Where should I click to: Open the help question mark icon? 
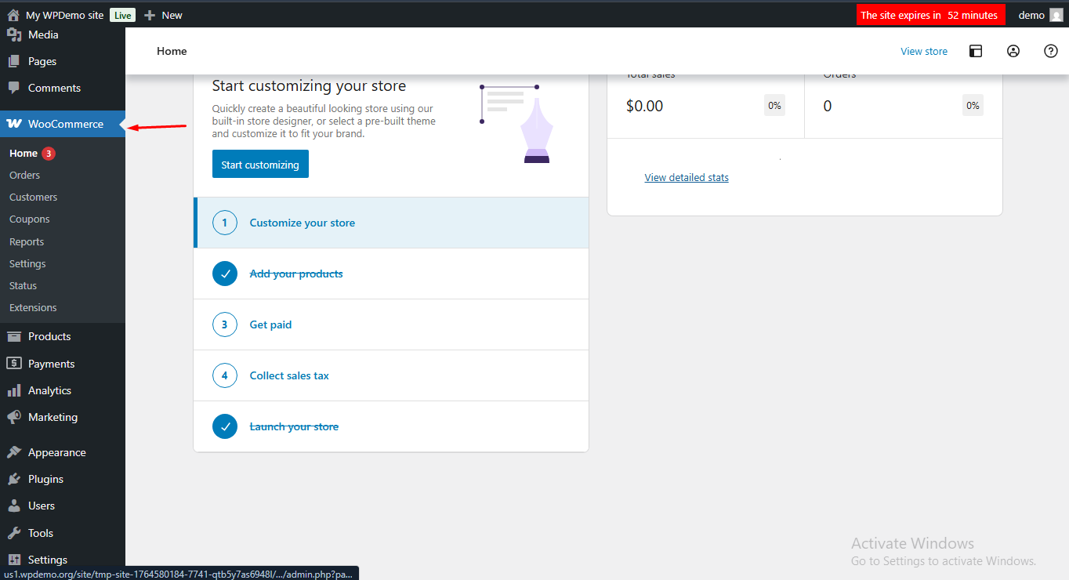pos(1051,51)
